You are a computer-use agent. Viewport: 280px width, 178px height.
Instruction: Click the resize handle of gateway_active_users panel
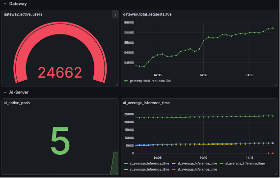[x=117, y=85]
